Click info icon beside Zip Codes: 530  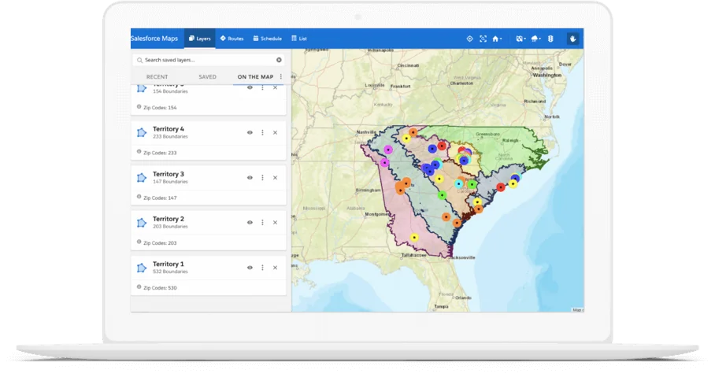[139, 286]
